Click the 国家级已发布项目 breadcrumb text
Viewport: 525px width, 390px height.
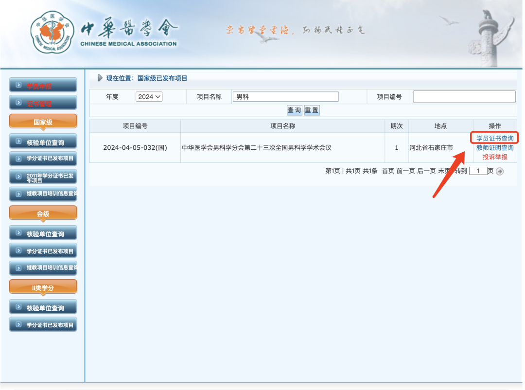tap(162, 78)
